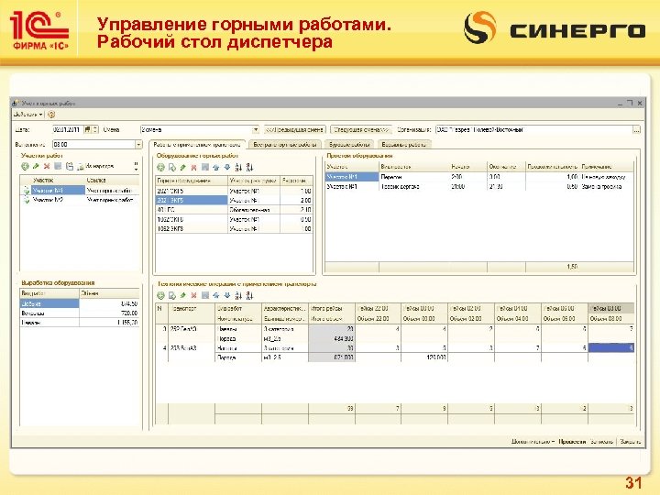
Task: Add row in Технологические операции toolbar
Action: click(x=160, y=295)
